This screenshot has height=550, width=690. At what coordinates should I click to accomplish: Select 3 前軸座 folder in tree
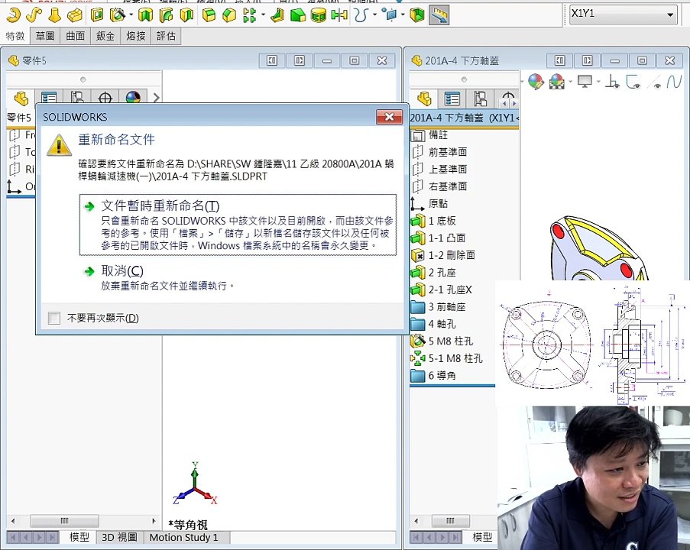tap(439, 306)
